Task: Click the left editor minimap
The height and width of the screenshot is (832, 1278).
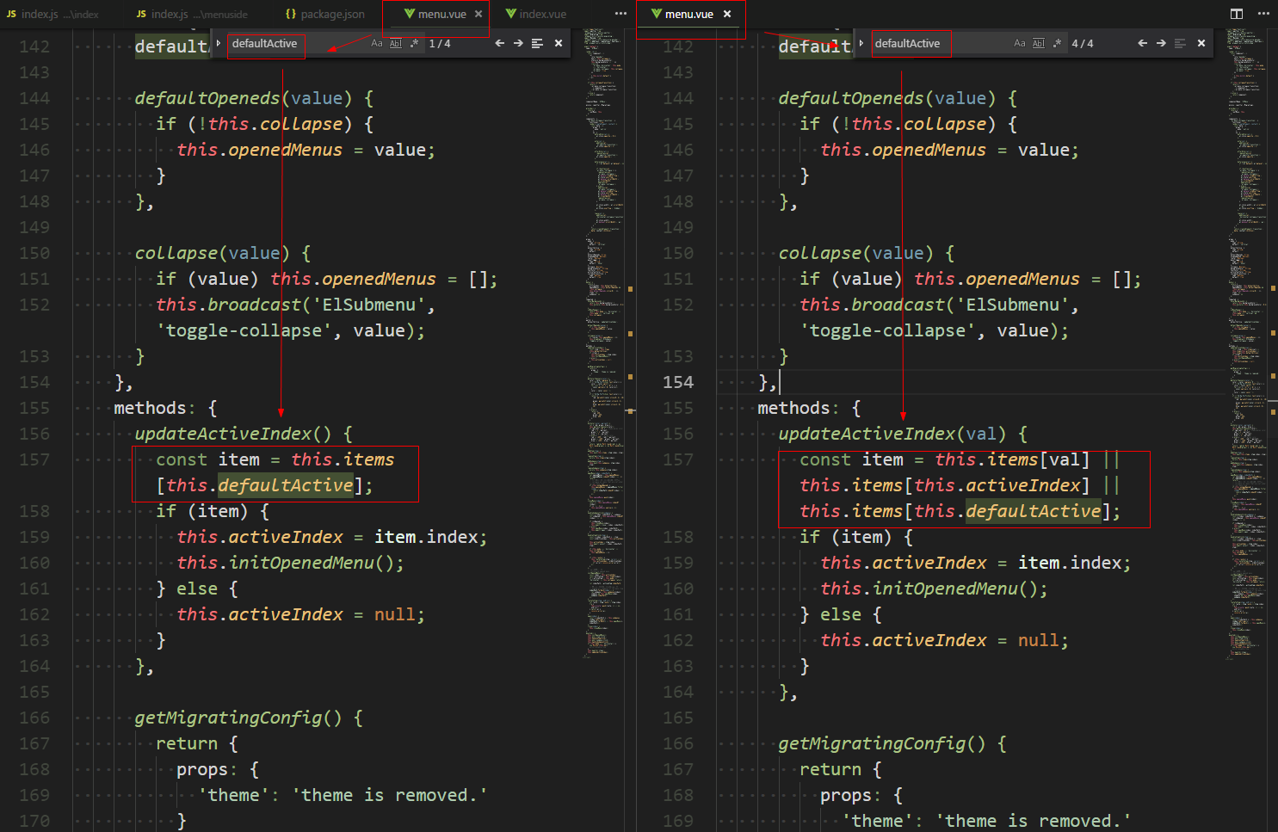Action: (603, 344)
